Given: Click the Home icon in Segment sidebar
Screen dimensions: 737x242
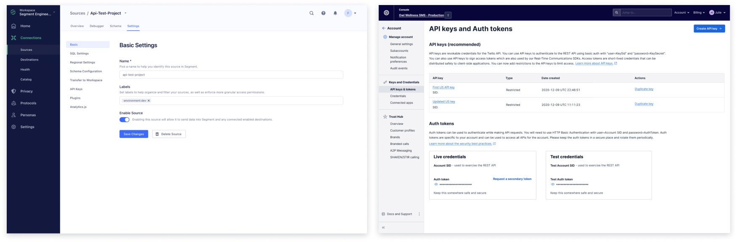Looking at the screenshot, I should 13,26.
